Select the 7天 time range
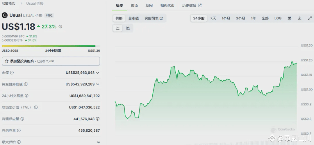Image resolution: width=314 pixels, height=145 pixels. (213, 18)
